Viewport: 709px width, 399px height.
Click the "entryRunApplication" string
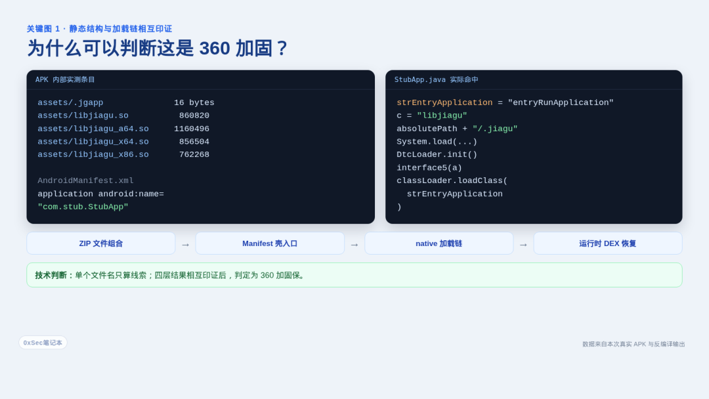(x=561, y=102)
